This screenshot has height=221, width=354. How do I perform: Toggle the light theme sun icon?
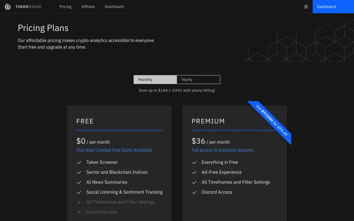tap(306, 7)
